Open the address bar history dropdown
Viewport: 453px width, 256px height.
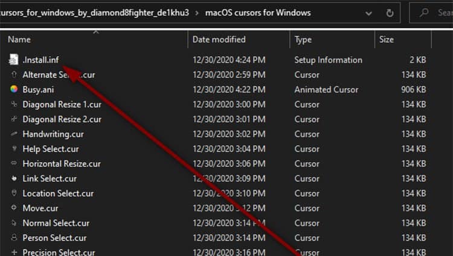point(368,13)
